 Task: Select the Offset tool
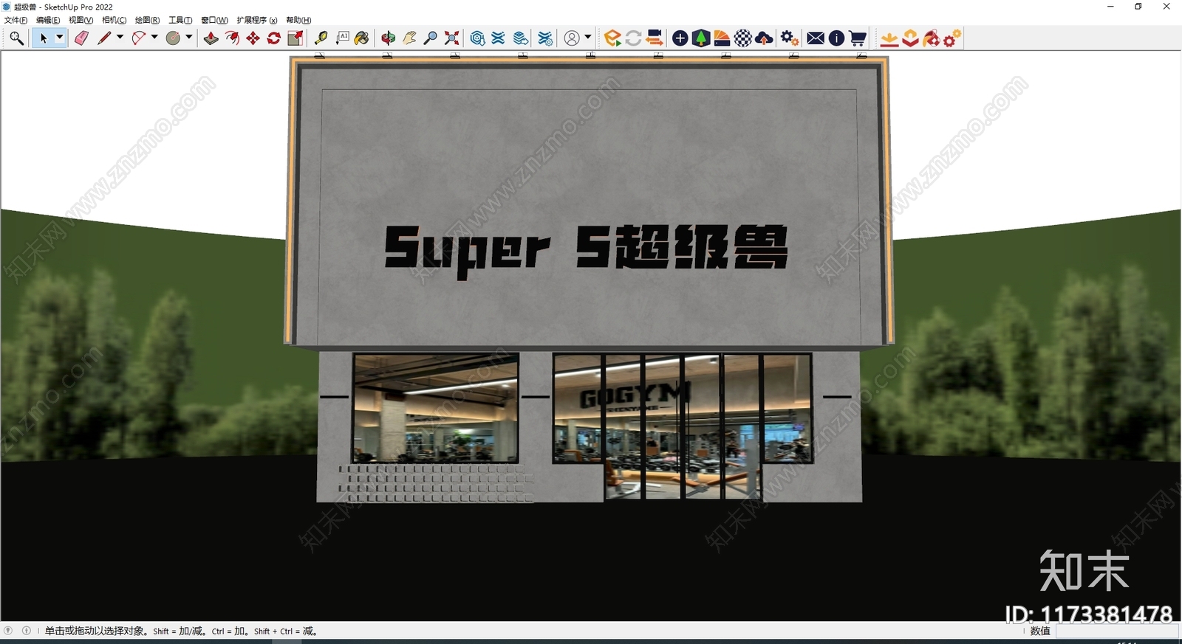pos(232,38)
